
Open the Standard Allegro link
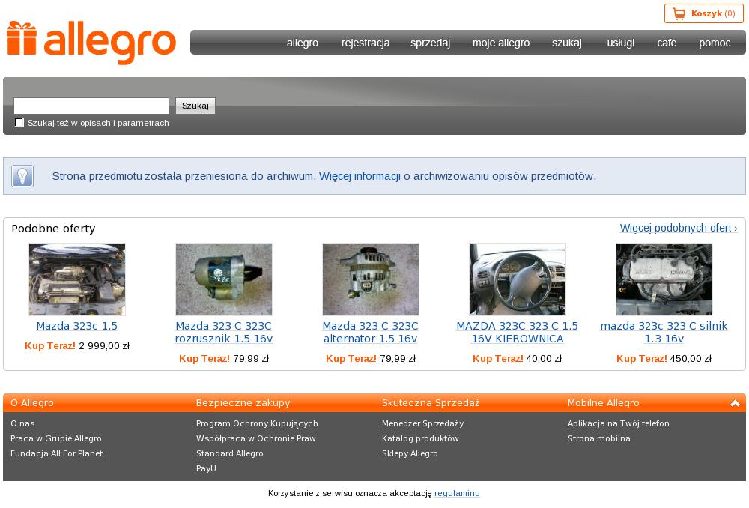230,453
